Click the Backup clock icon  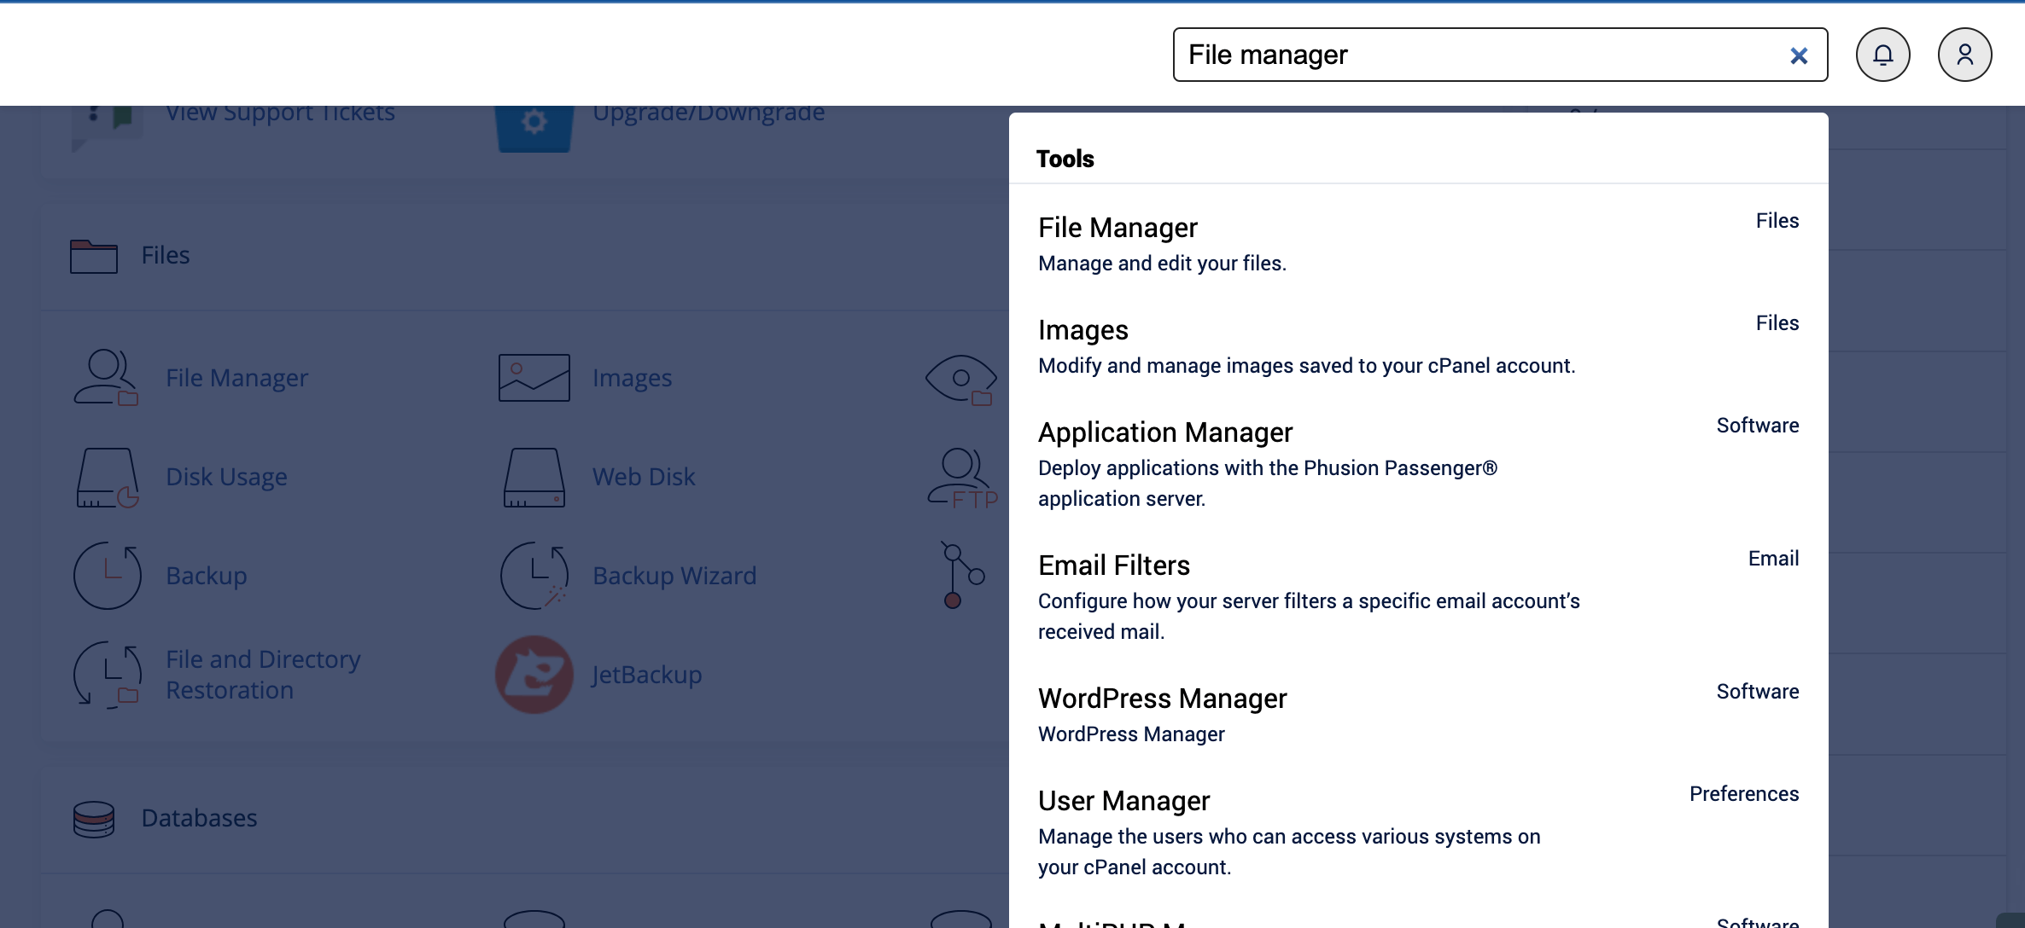pos(107,576)
